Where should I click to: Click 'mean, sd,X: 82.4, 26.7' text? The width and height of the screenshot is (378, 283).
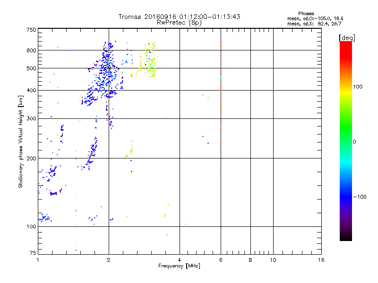coord(314,24)
